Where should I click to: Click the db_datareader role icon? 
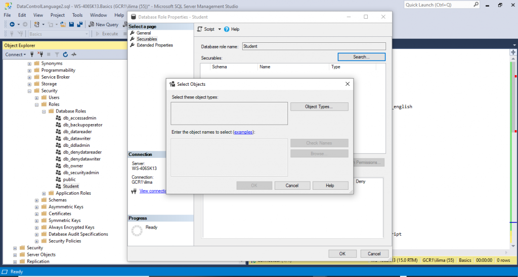click(x=59, y=131)
